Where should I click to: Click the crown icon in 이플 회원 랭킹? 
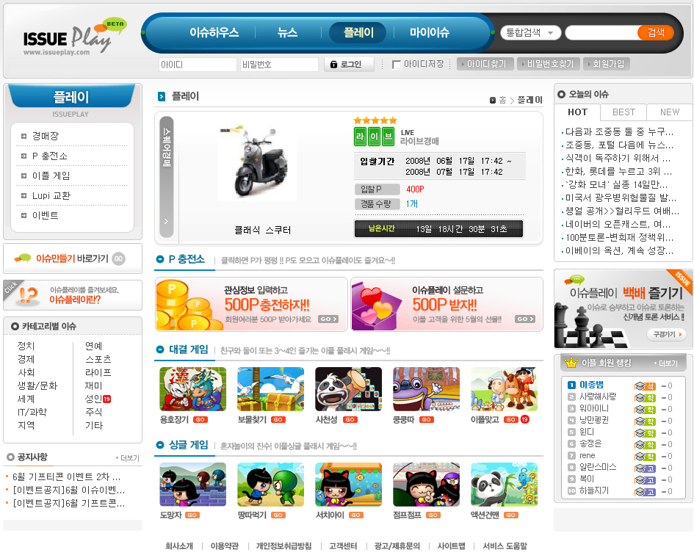click(571, 363)
